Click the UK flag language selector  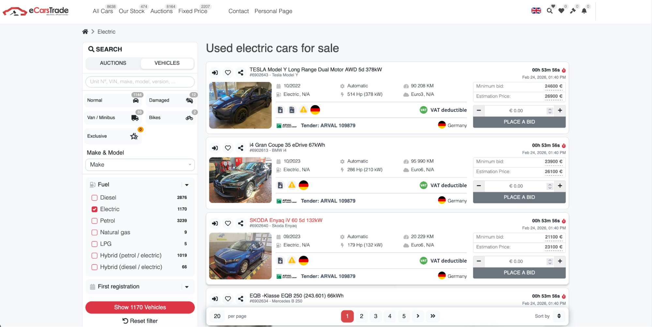536,11
